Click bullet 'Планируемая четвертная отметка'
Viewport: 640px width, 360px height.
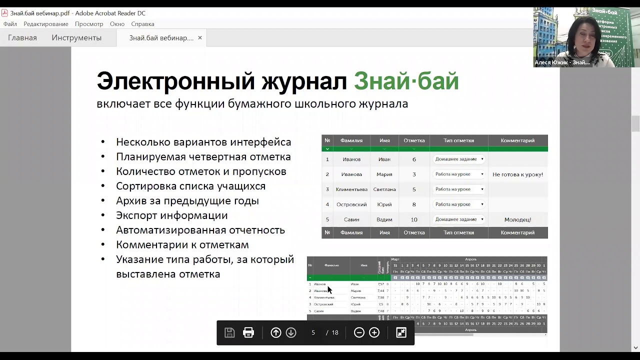click(203, 157)
